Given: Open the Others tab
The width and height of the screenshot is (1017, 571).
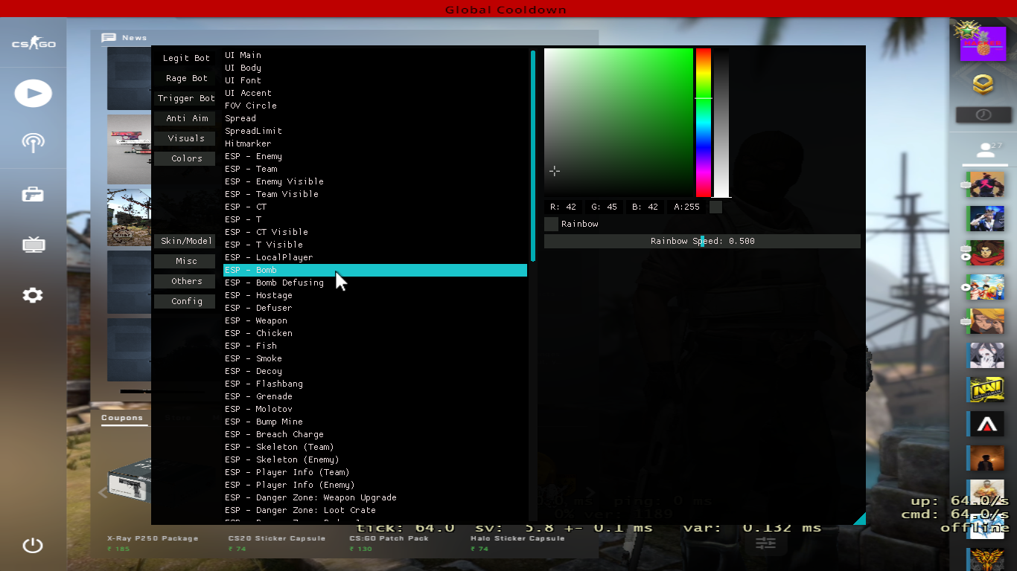Looking at the screenshot, I should click(x=186, y=281).
